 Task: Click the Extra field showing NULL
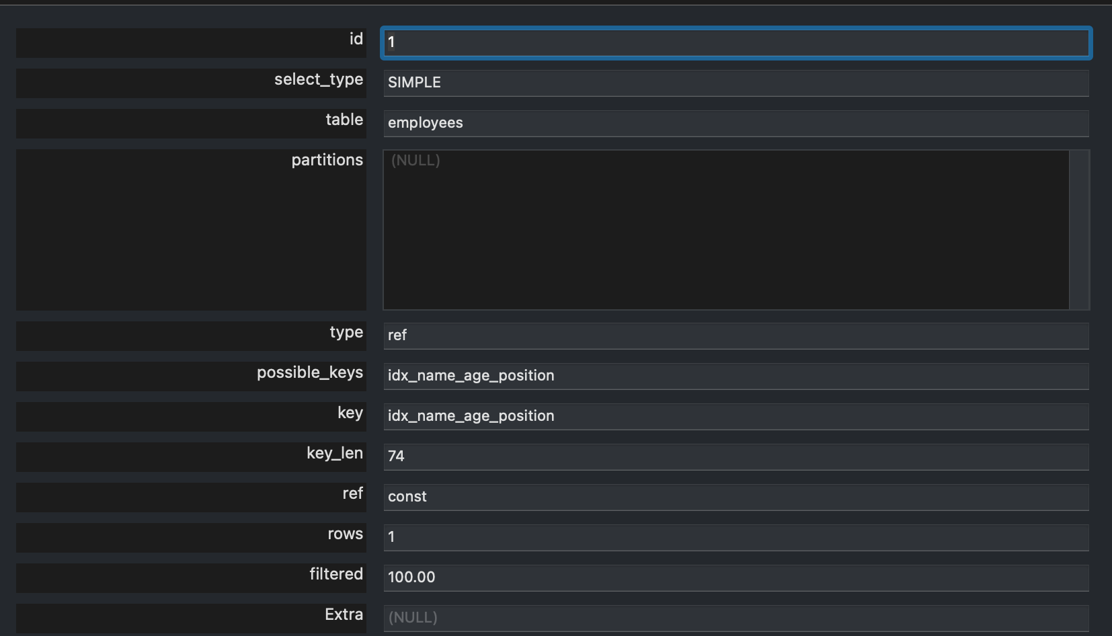pos(736,618)
